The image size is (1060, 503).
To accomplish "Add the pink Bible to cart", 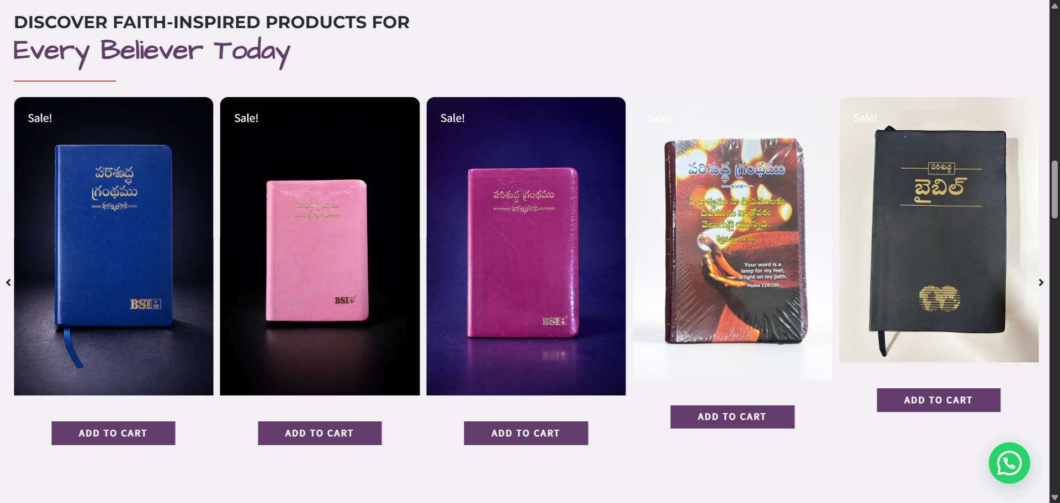I will [320, 433].
